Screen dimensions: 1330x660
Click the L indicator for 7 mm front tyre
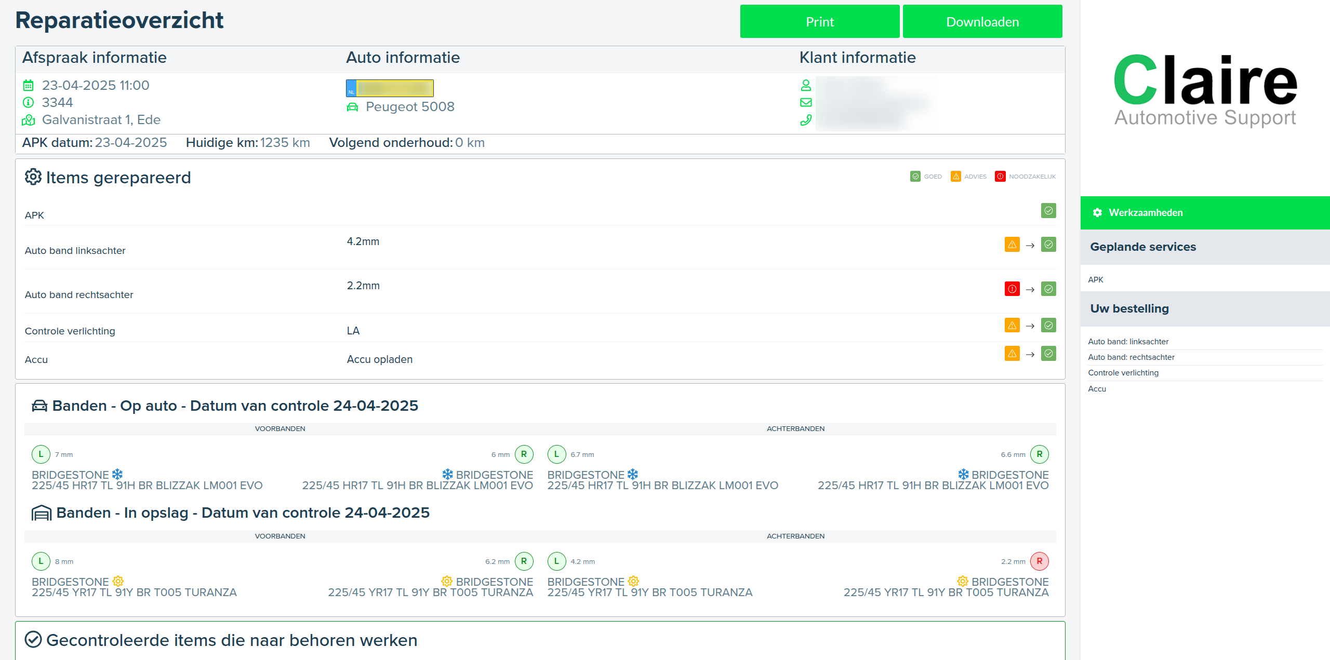(x=41, y=454)
